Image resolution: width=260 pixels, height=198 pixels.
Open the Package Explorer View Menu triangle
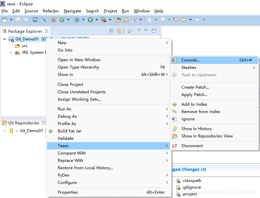pyautogui.click(x=139, y=30)
